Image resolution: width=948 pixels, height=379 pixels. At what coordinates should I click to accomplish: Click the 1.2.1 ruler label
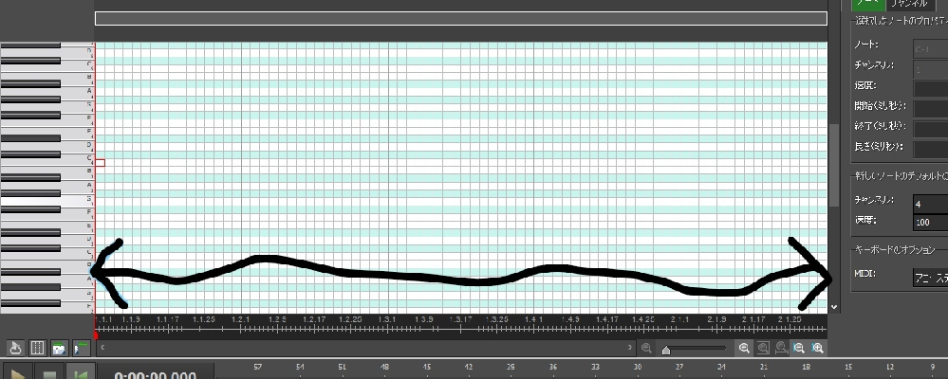pyautogui.click(x=241, y=318)
